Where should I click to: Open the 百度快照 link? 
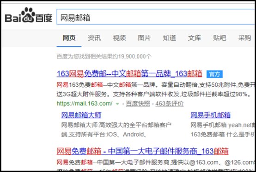coord(138,103)
